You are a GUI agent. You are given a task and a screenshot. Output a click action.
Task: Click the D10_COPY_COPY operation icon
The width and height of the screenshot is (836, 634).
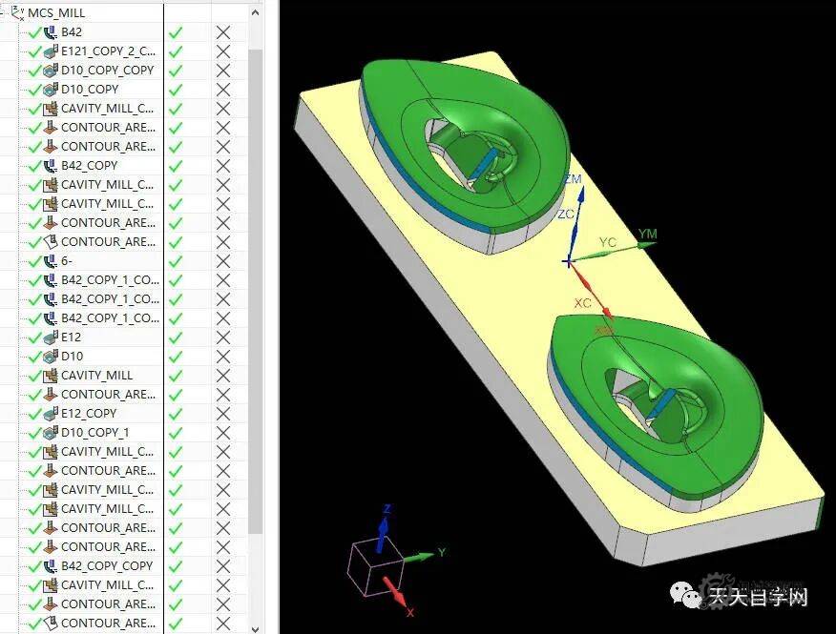click(x=51, y=71)
